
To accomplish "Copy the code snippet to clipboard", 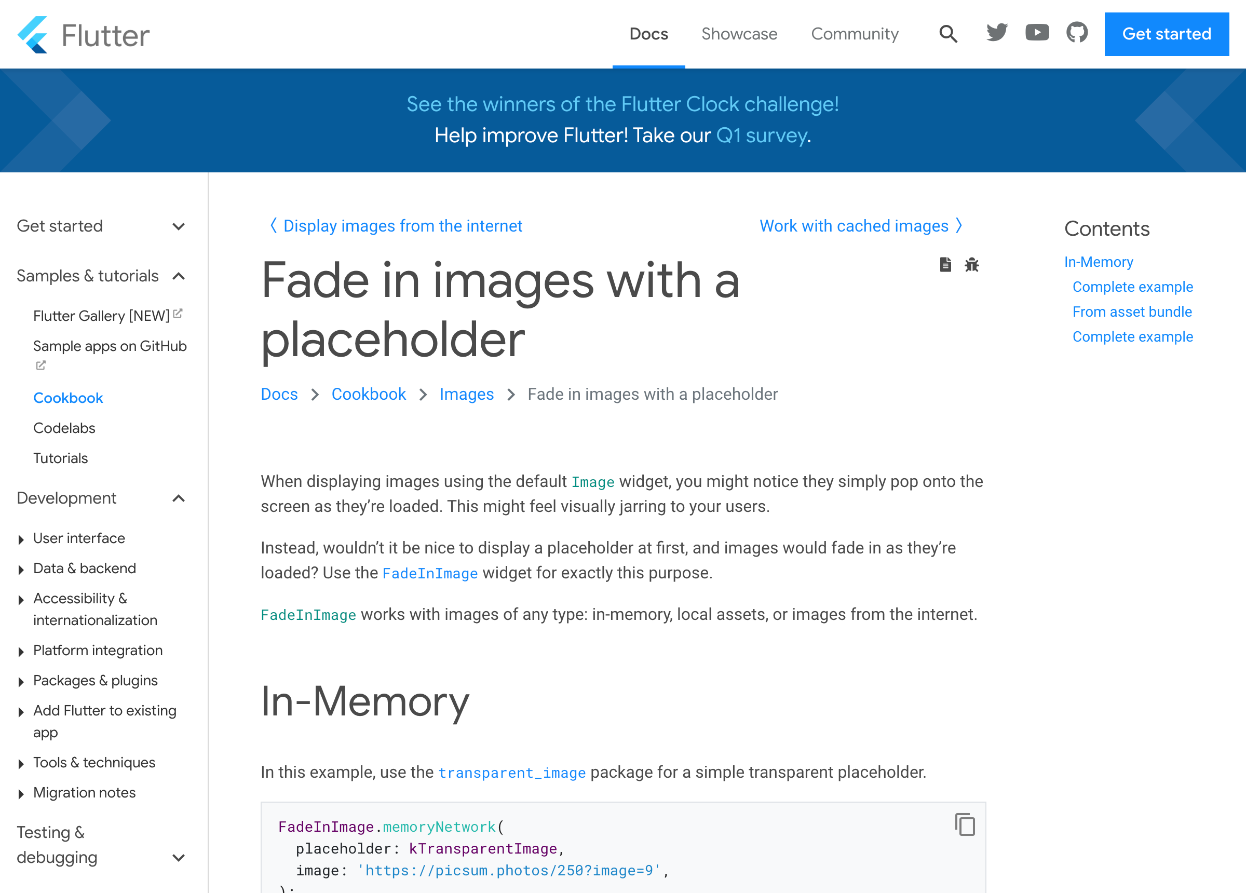I will (x=965, y=824).
